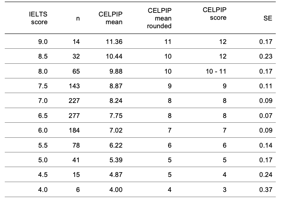
Task: Select the IELTS score 9.0 cell
Action: click(x=43, y=42)
